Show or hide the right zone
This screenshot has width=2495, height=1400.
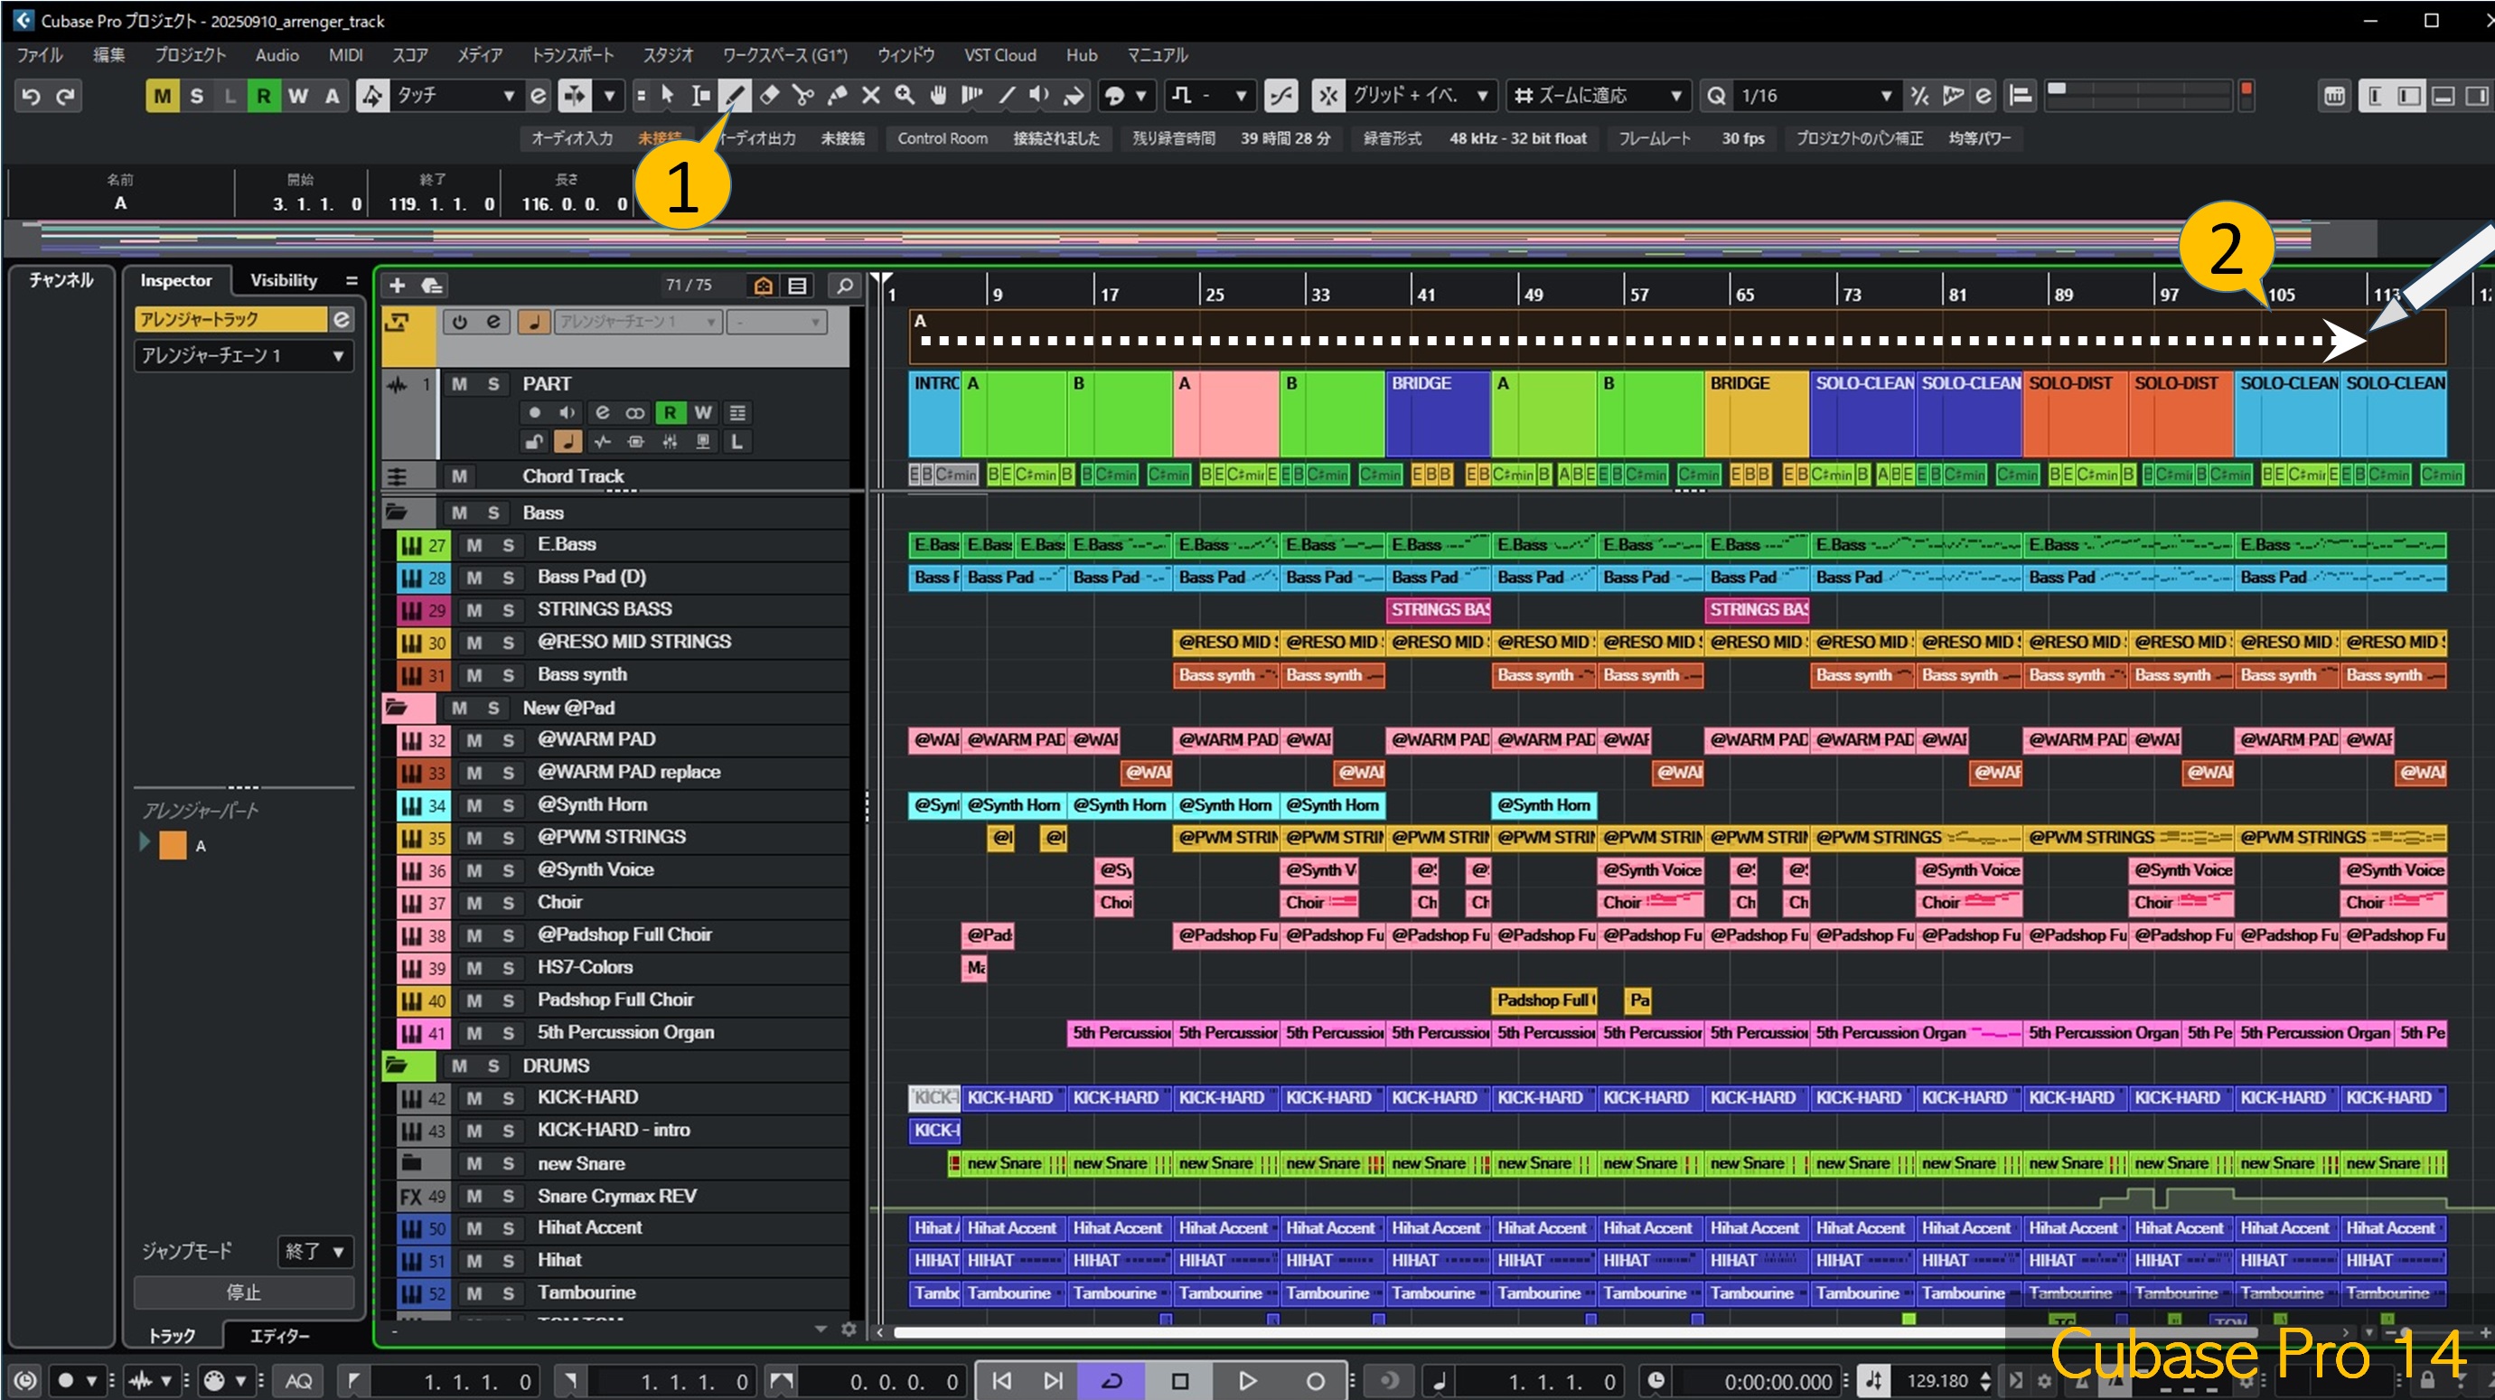pos(2477,95)
